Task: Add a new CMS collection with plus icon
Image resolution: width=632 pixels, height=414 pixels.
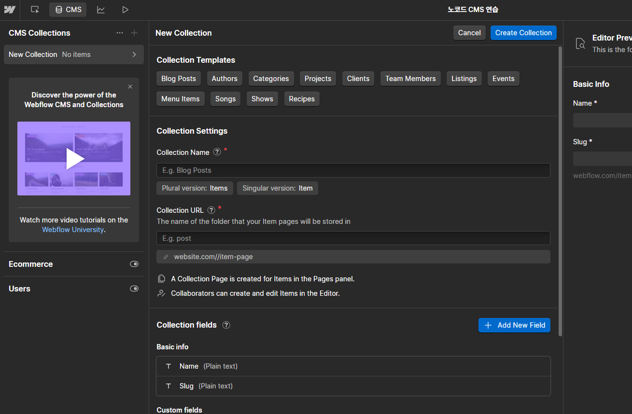Action: 134,33
